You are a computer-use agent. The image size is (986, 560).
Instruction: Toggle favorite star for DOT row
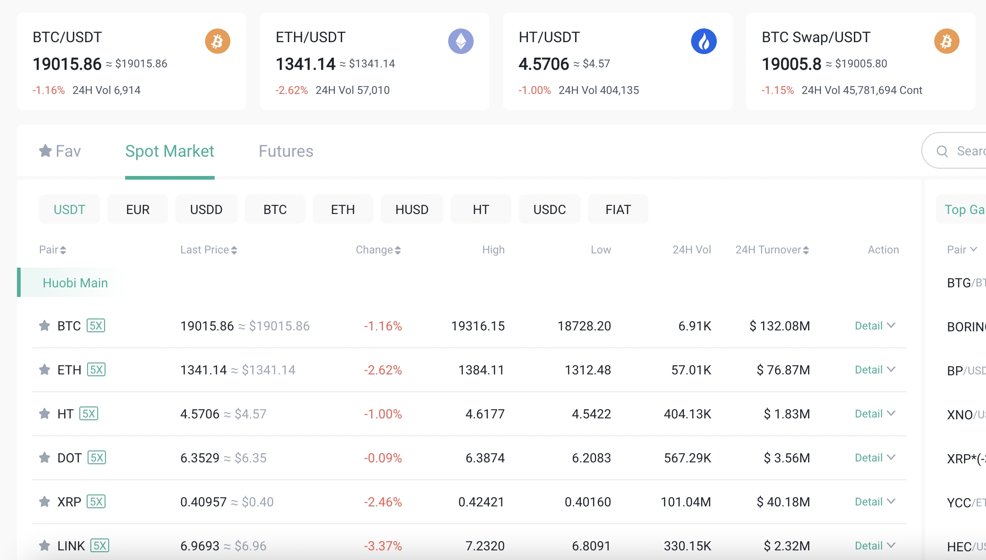point(44,458)
